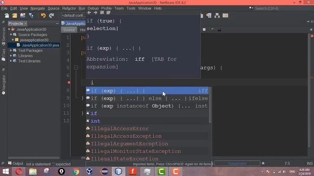Select the JavaApplication editor tab

coord(74,23)
